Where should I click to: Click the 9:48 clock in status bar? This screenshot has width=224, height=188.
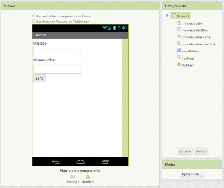[x=122, y=28]
